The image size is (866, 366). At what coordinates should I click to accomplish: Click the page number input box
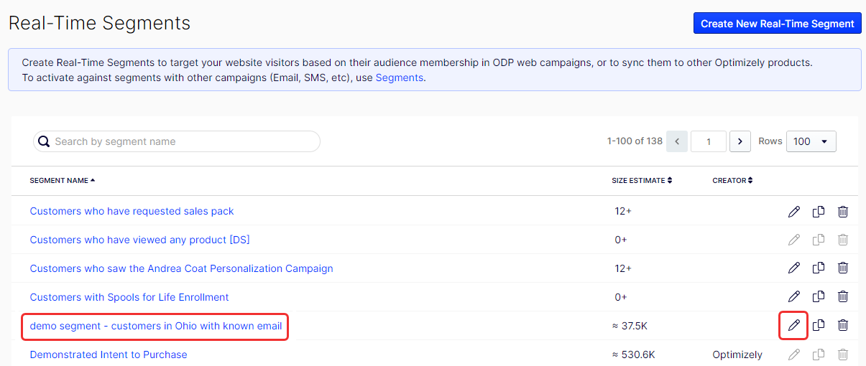point(708,141)
